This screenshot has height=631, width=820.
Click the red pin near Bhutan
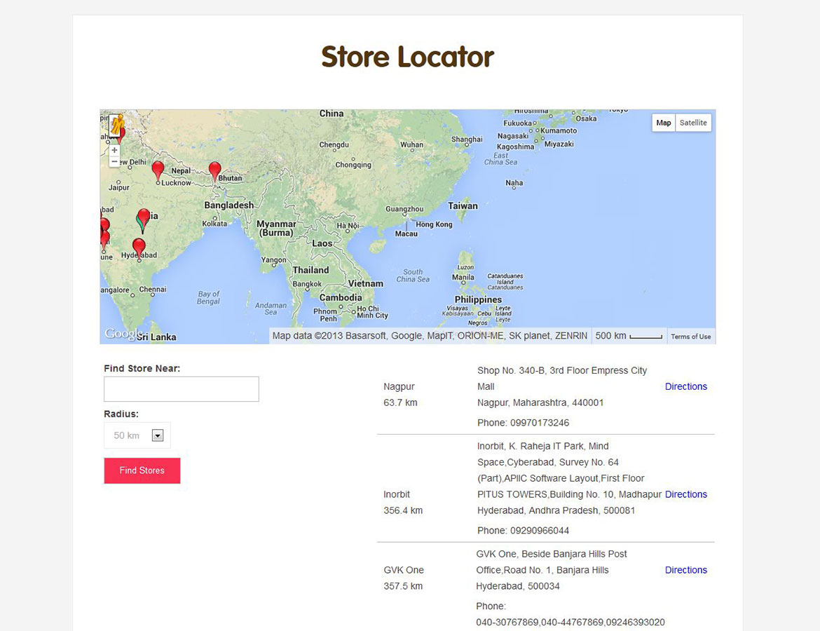214,170
